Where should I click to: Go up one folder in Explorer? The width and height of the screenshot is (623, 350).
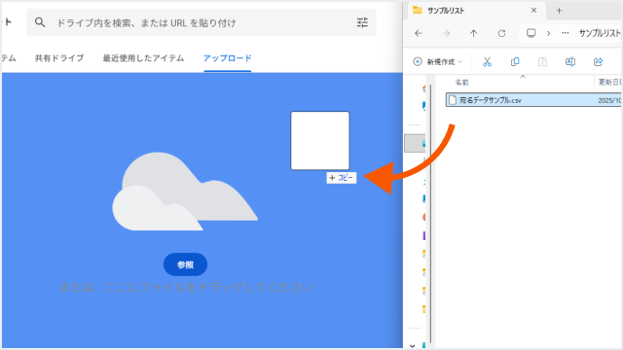coord(474,33)
